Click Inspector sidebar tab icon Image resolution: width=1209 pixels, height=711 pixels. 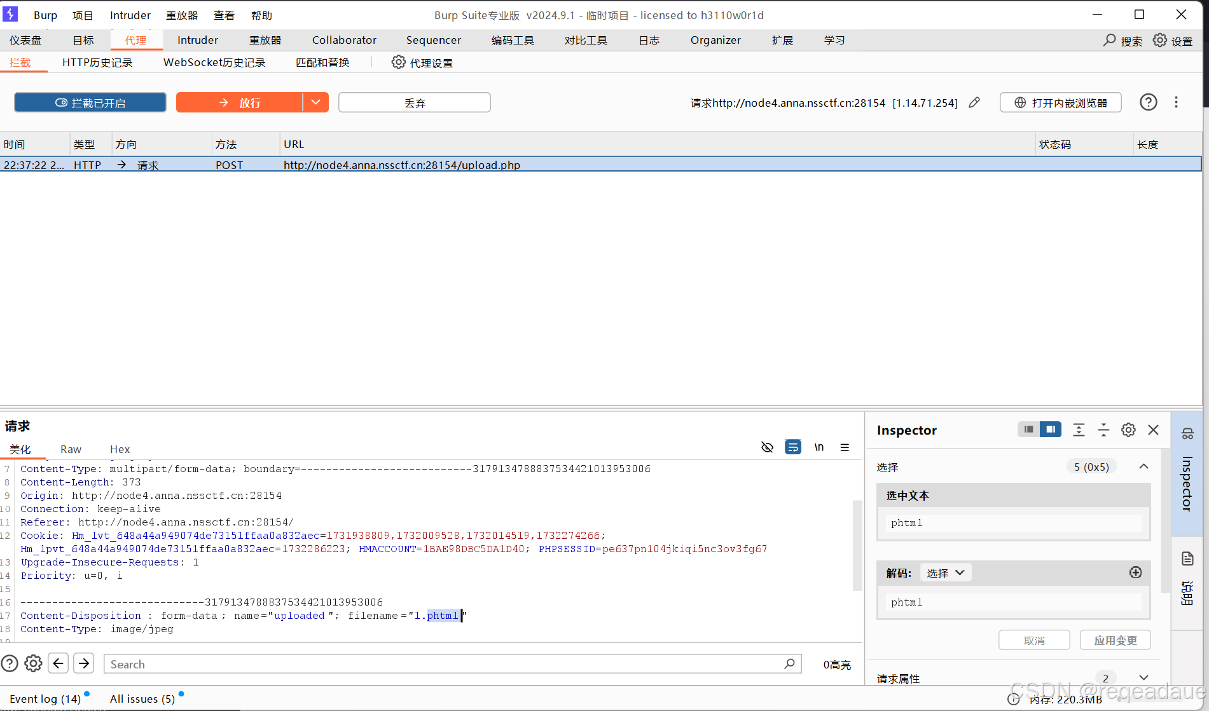tap(1187, 434)
